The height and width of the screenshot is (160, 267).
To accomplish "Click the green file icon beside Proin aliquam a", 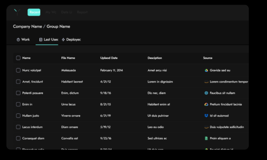I will pyautogui.click(x=206, y=138).
